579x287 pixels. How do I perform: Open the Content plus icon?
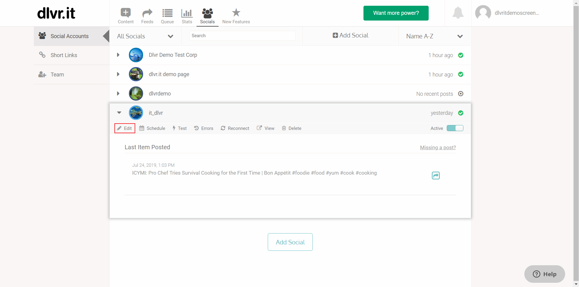[x=126, y=13]
